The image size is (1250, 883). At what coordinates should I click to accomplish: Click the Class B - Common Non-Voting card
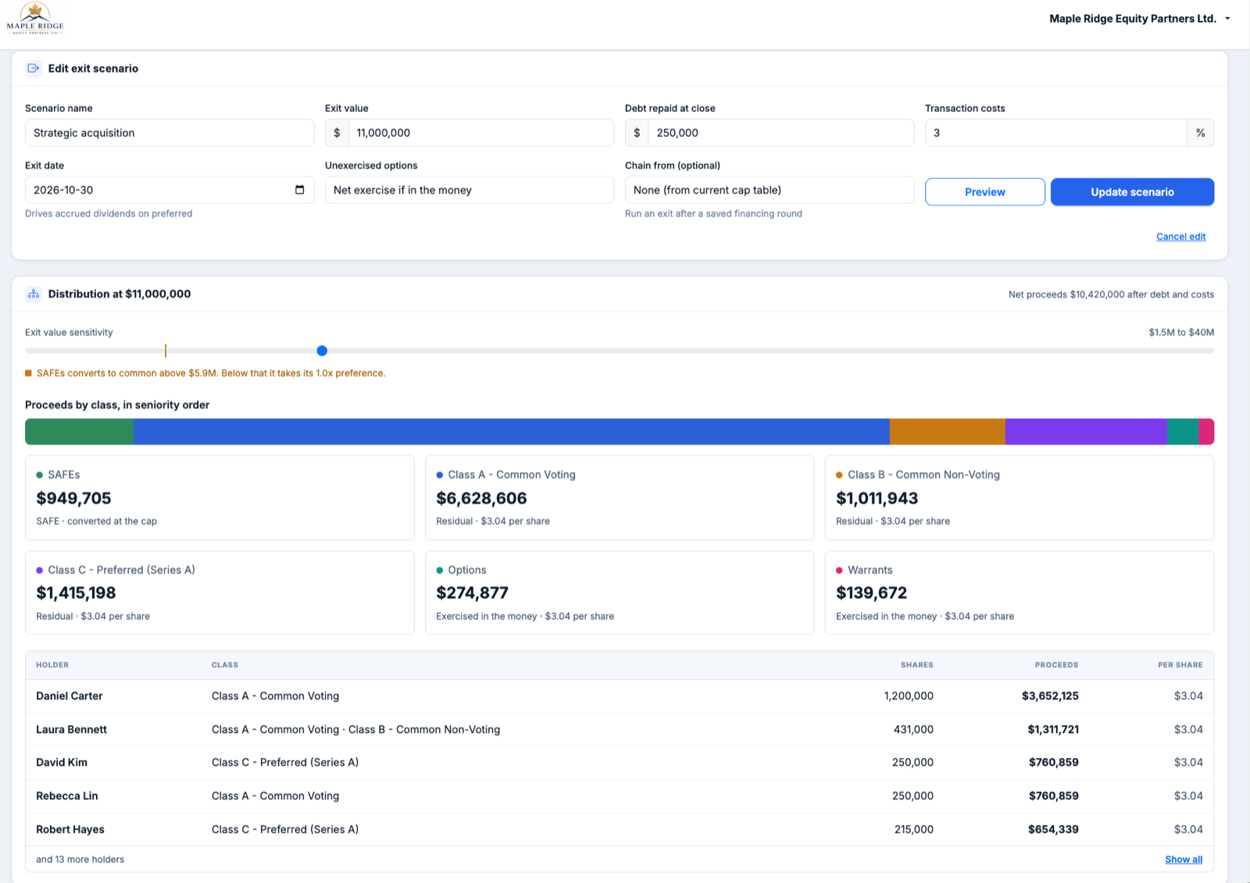tap(1020, 498)
